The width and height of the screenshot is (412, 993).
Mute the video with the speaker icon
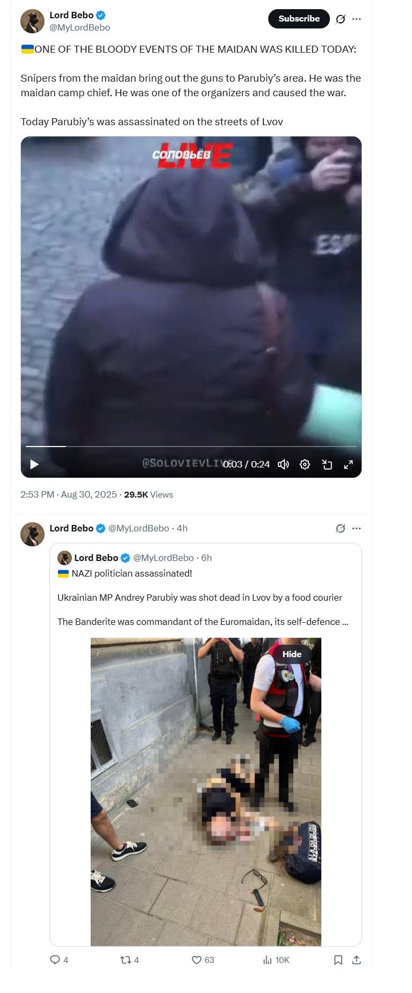tap(283, 464)
